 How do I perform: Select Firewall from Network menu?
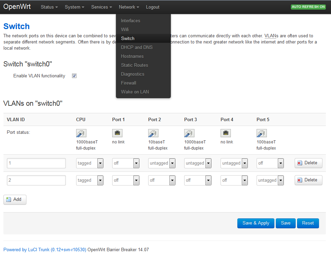(143, 83)
